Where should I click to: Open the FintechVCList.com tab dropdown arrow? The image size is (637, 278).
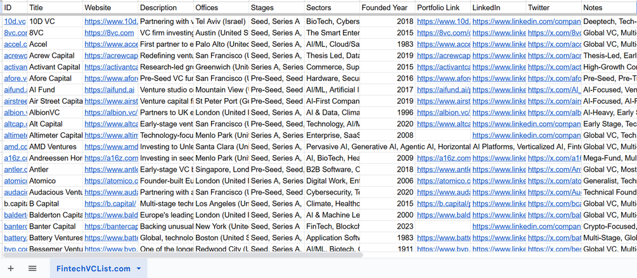[x=139, y=269]
